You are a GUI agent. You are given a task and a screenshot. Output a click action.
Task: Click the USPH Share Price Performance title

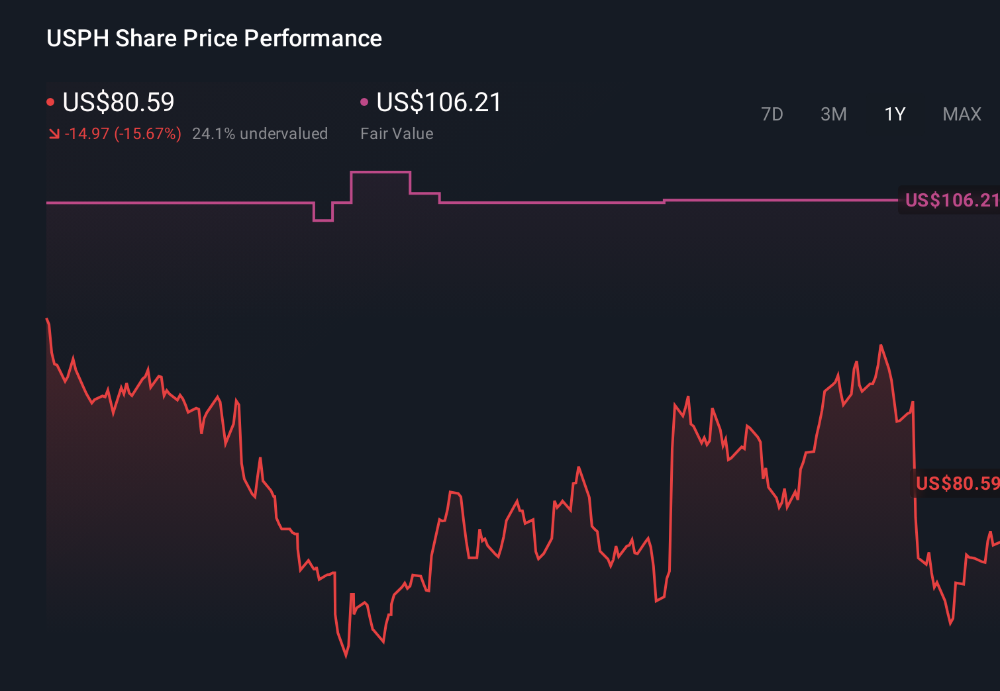(213, 38)
